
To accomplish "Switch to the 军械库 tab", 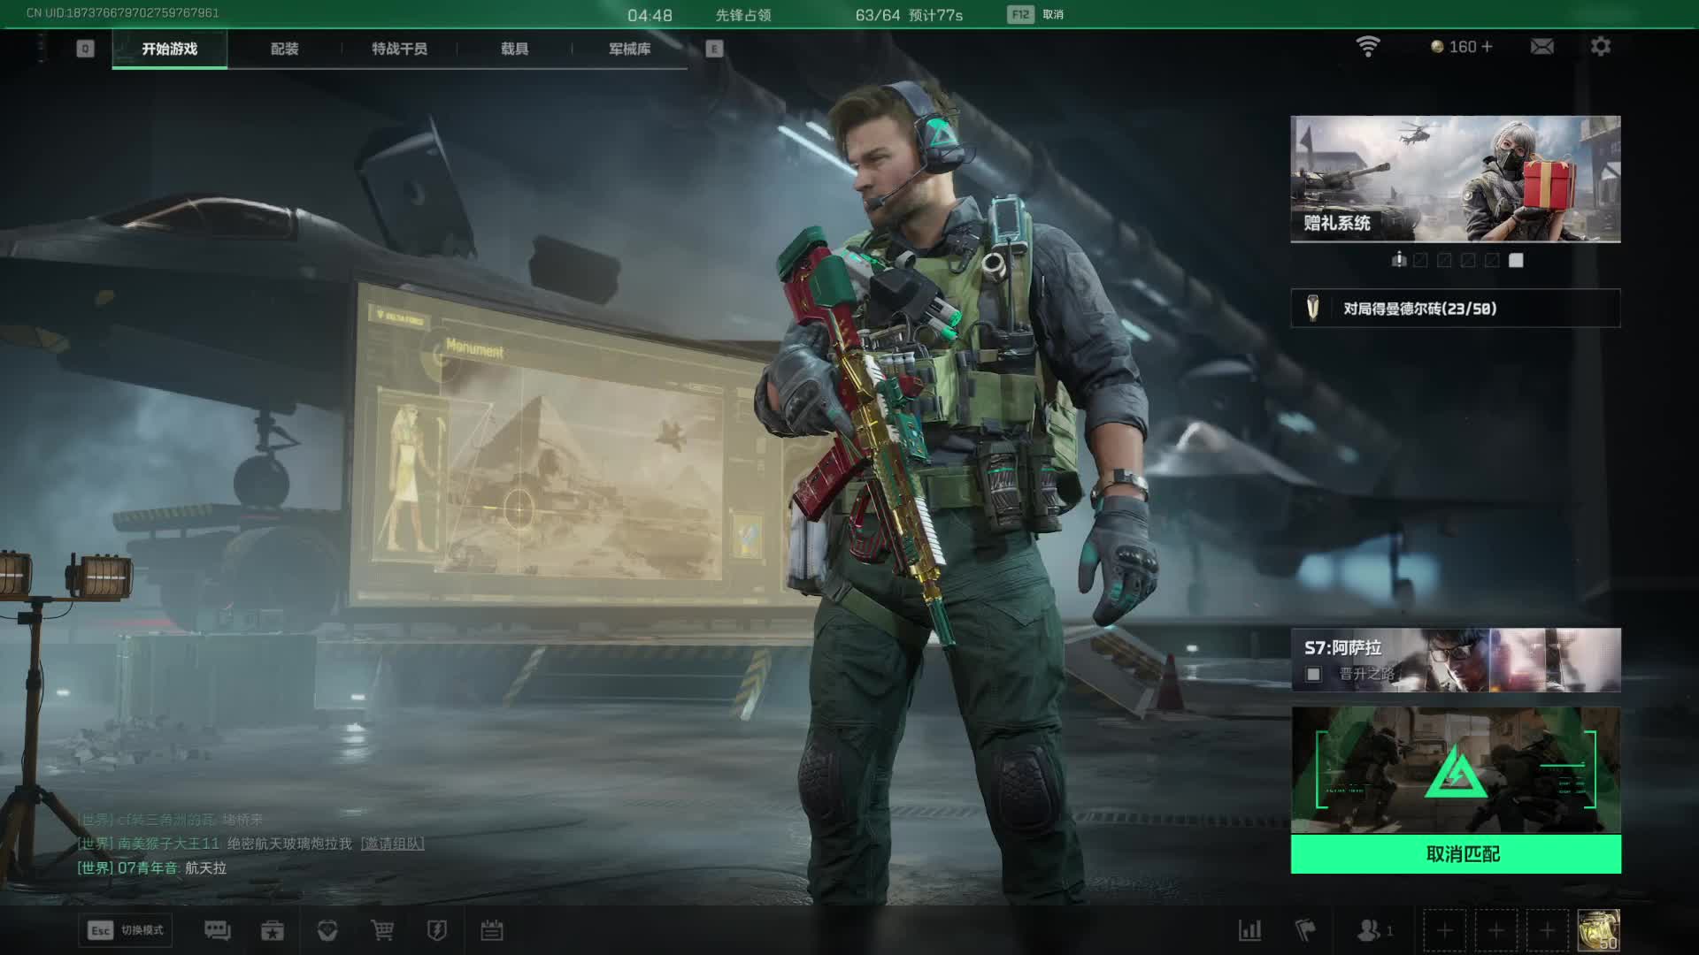I will tap(629, 49).
